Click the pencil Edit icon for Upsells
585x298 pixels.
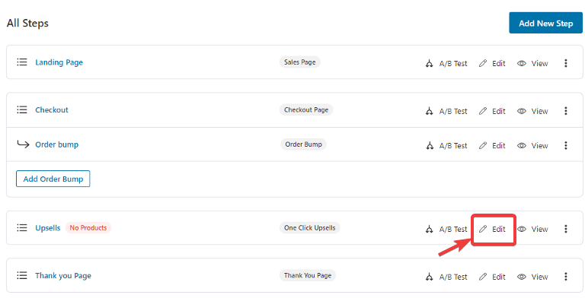click(483, 229)
